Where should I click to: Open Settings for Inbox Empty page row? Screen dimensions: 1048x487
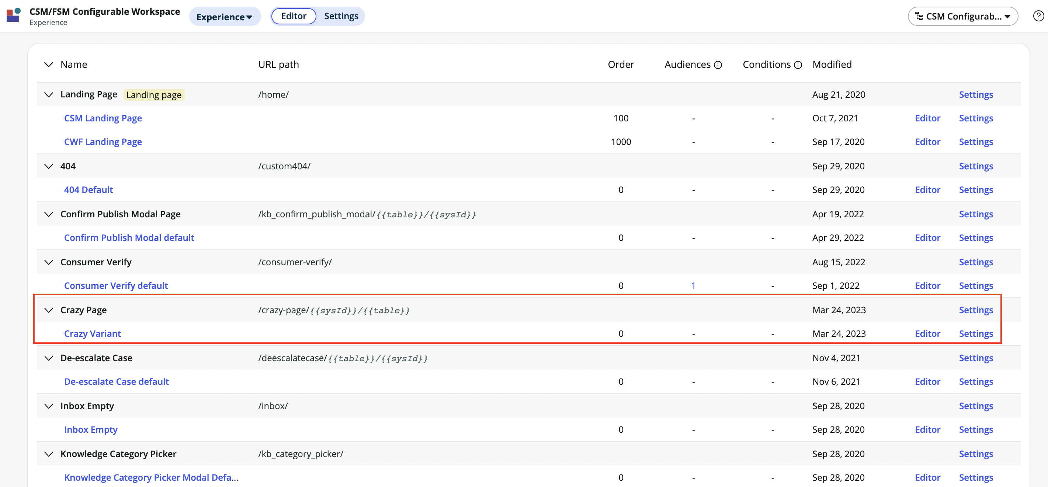pyautogui.click(x=976, y=406)
